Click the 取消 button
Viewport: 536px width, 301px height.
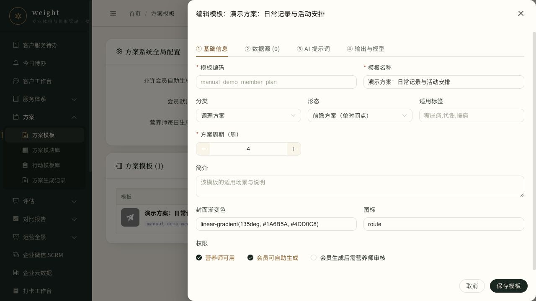click(x=472, y=286)
